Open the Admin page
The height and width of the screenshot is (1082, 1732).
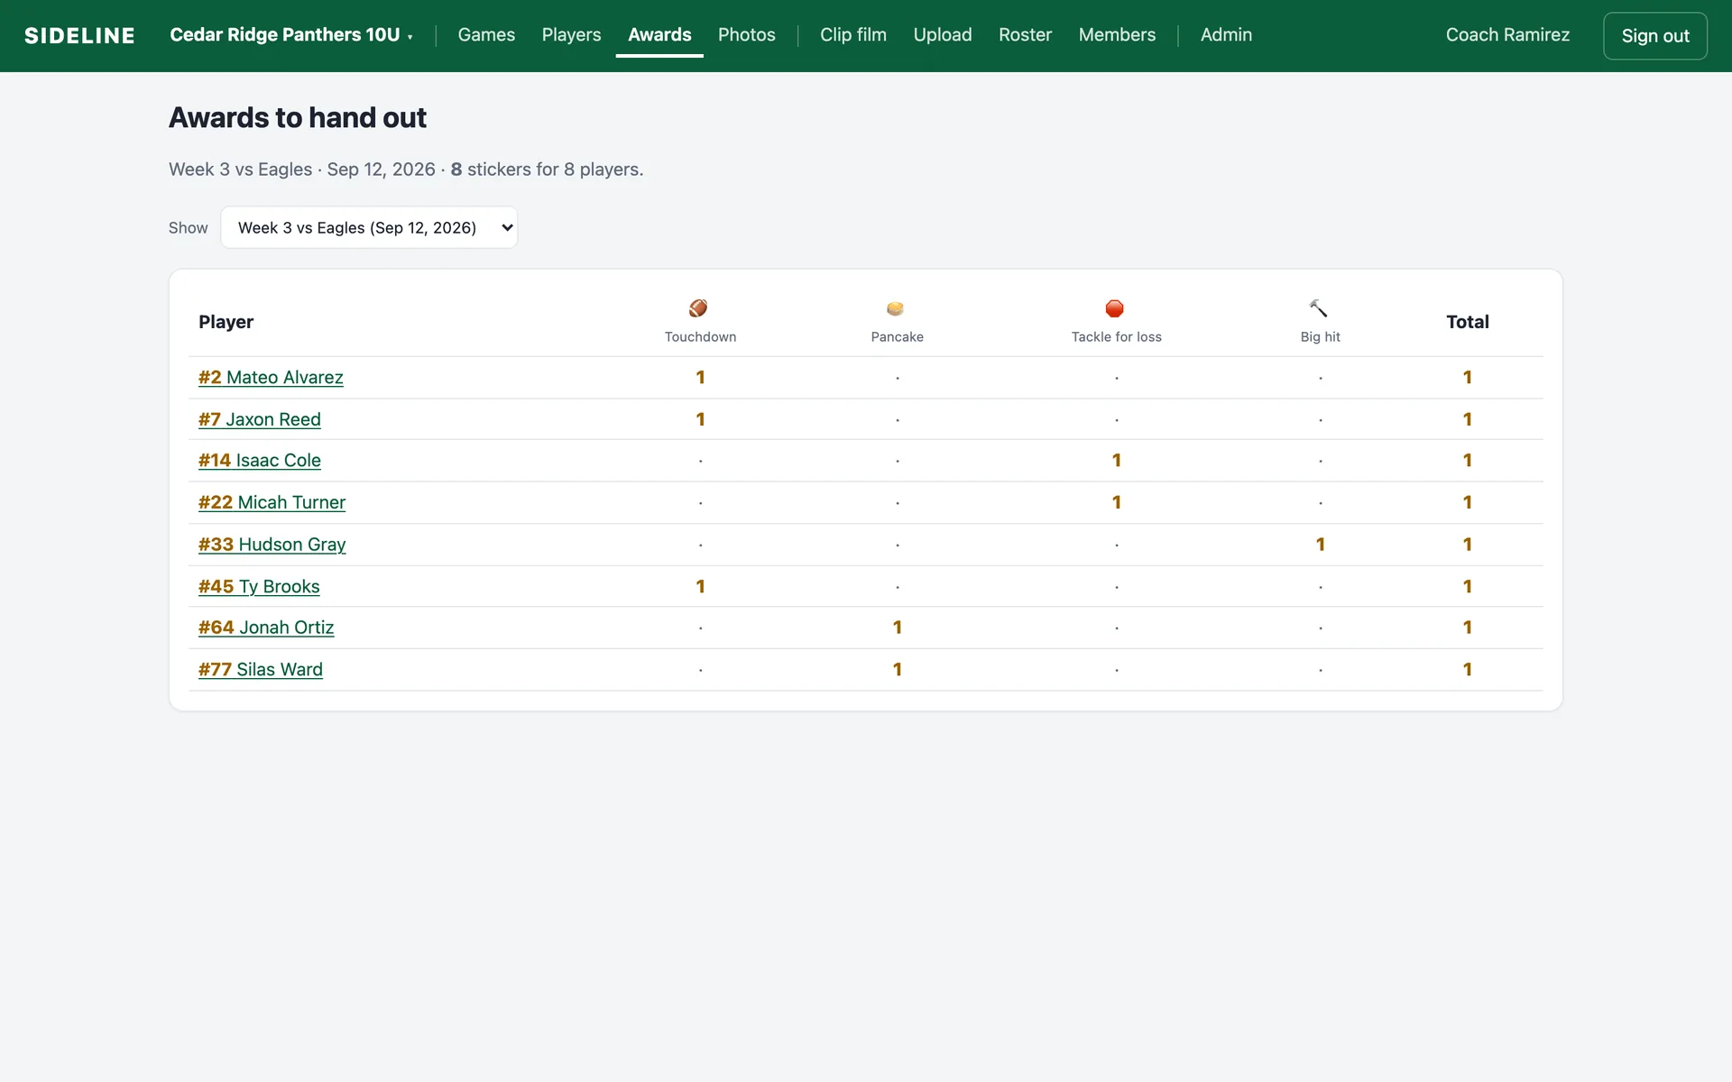click(x=1226, y=35)
